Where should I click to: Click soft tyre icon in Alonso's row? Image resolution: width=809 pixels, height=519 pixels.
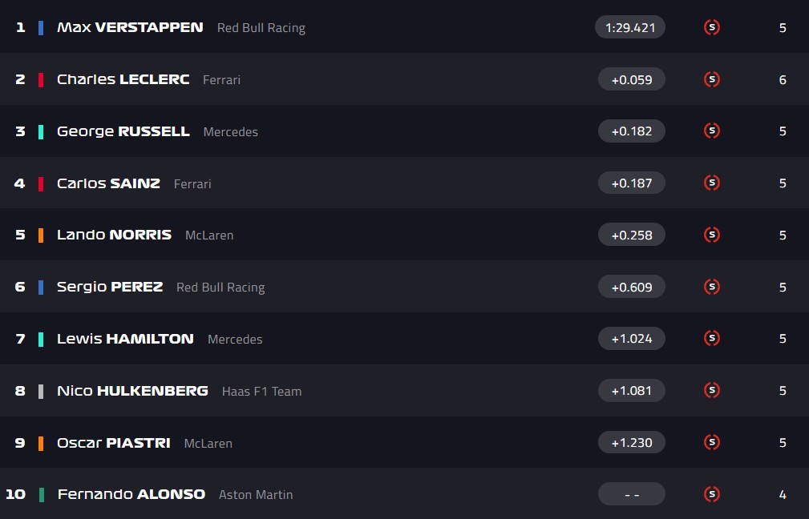[x=711, y=494]
